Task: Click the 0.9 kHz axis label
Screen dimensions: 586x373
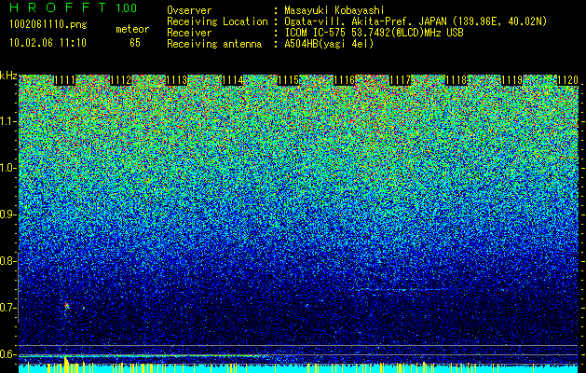Action: pos(7,214)
